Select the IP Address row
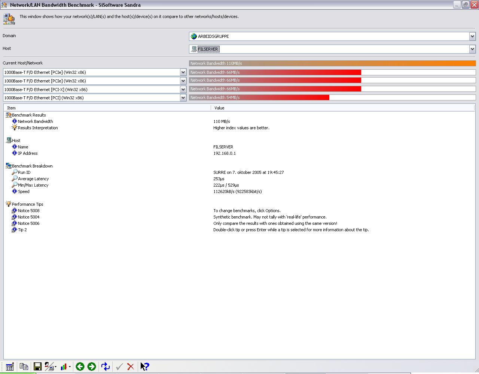479x374 pixels. click(239, 153)
